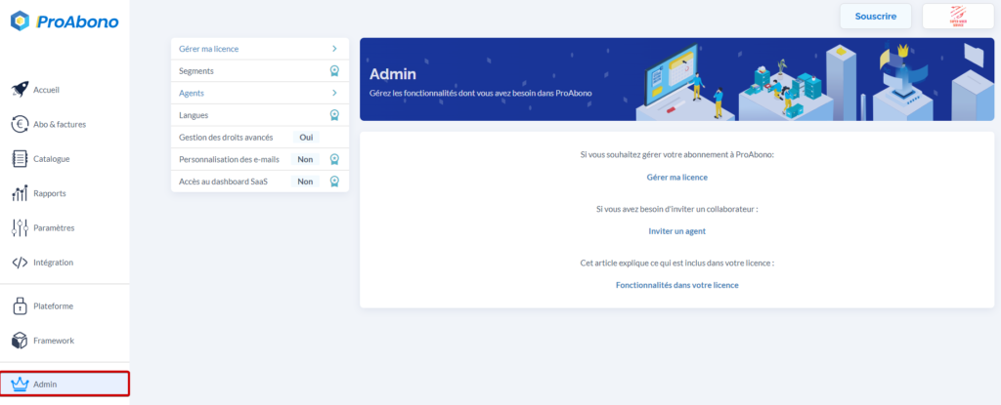Screen dimensions: 1001x405
Task: Click the ProAbono logo
Action: (x=65, y=21)
